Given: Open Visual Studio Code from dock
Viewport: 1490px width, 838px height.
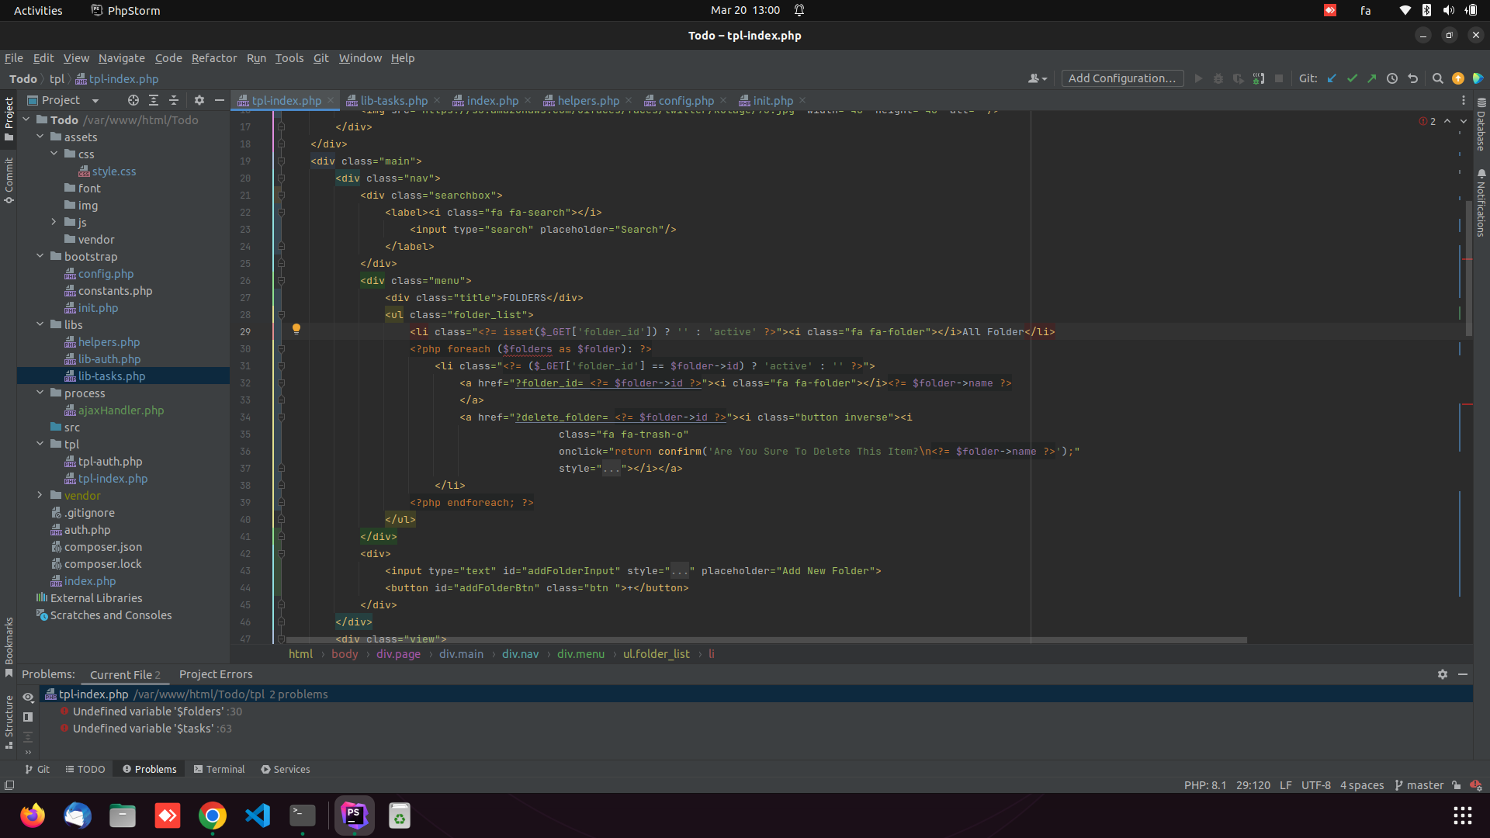Looking at the screenshot, I should point(258,815).
